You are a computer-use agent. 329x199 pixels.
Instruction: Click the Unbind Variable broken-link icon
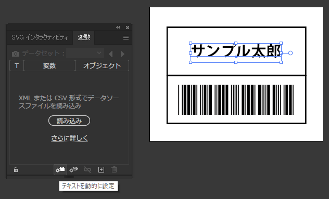[87, 169]
